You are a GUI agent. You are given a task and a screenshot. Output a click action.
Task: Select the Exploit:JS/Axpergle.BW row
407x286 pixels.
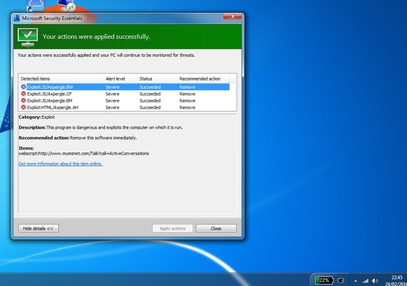tap(125, 87)
